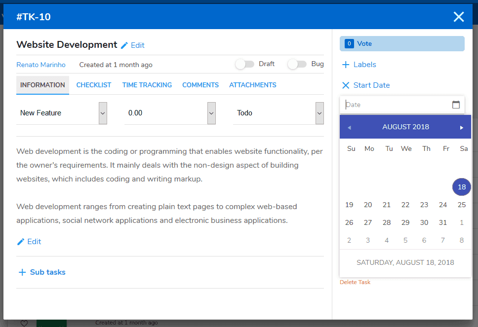Click the plus icon next to Labels

346,65
